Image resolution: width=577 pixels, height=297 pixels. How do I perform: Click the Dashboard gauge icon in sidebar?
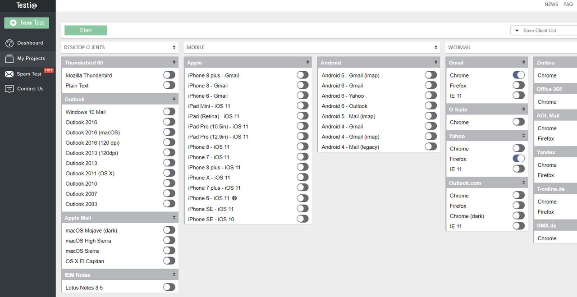(x=9, y=43)
